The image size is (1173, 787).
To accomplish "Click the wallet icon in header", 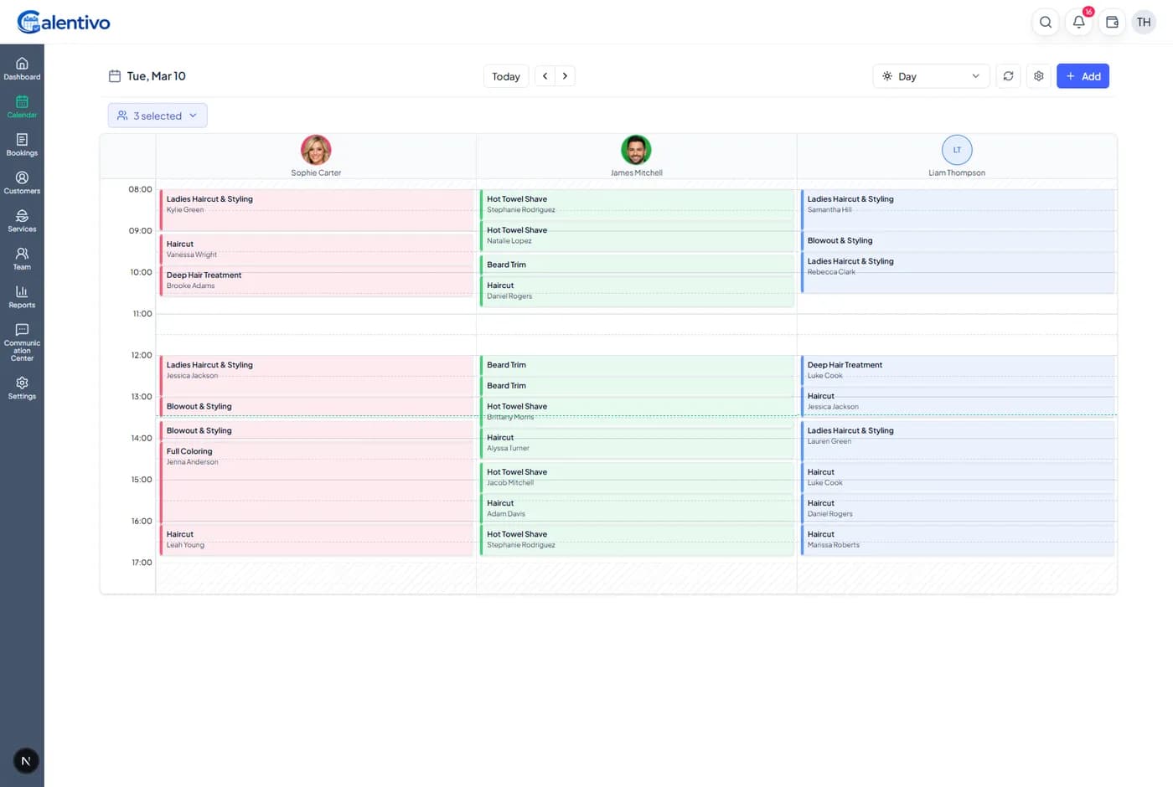I will point(1112,23).
